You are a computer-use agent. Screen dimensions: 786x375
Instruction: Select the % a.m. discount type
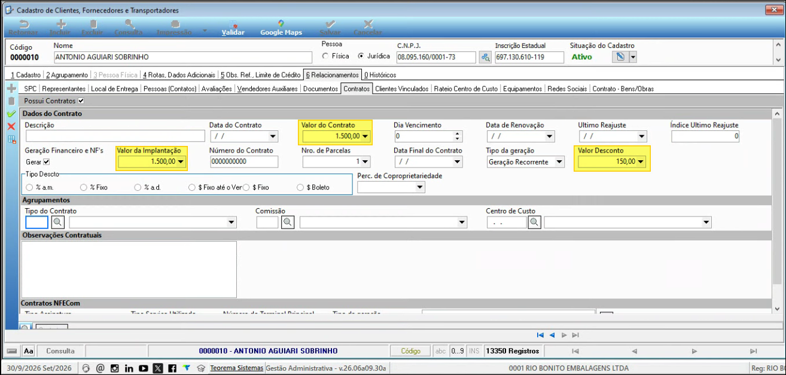[29, 187]
